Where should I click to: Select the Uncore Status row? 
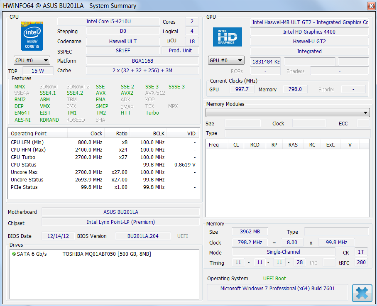[103, 179]
